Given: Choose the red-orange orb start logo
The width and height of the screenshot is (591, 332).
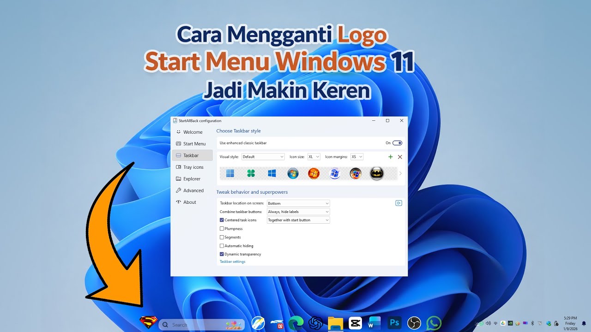Looking at the screenshot, I should (x=314, y=173).
